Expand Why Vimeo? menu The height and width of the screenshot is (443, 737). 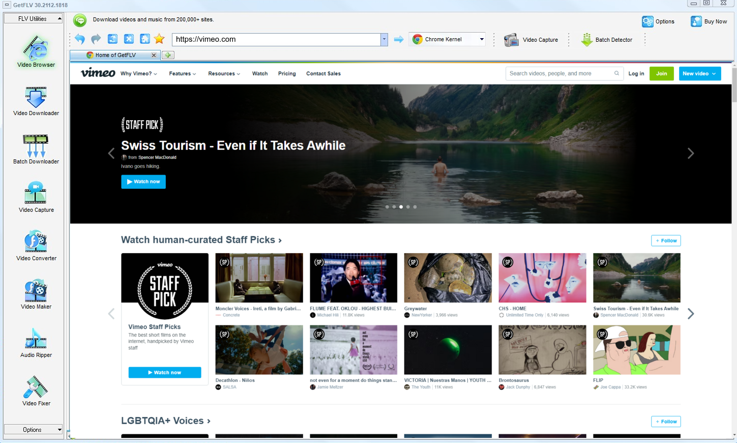pyautogui.click(x=139, y=73)
